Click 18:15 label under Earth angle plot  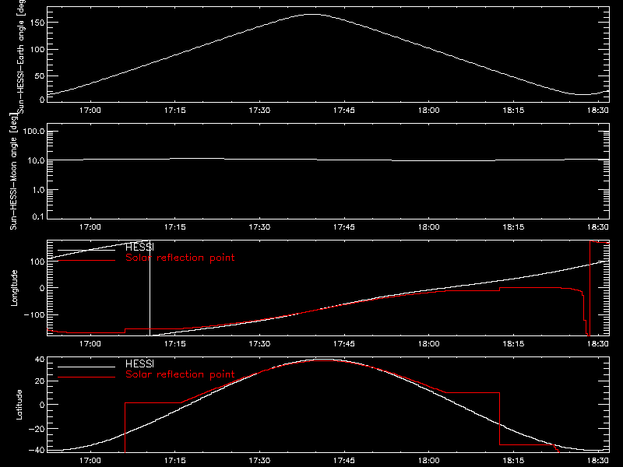coord(513,111)
